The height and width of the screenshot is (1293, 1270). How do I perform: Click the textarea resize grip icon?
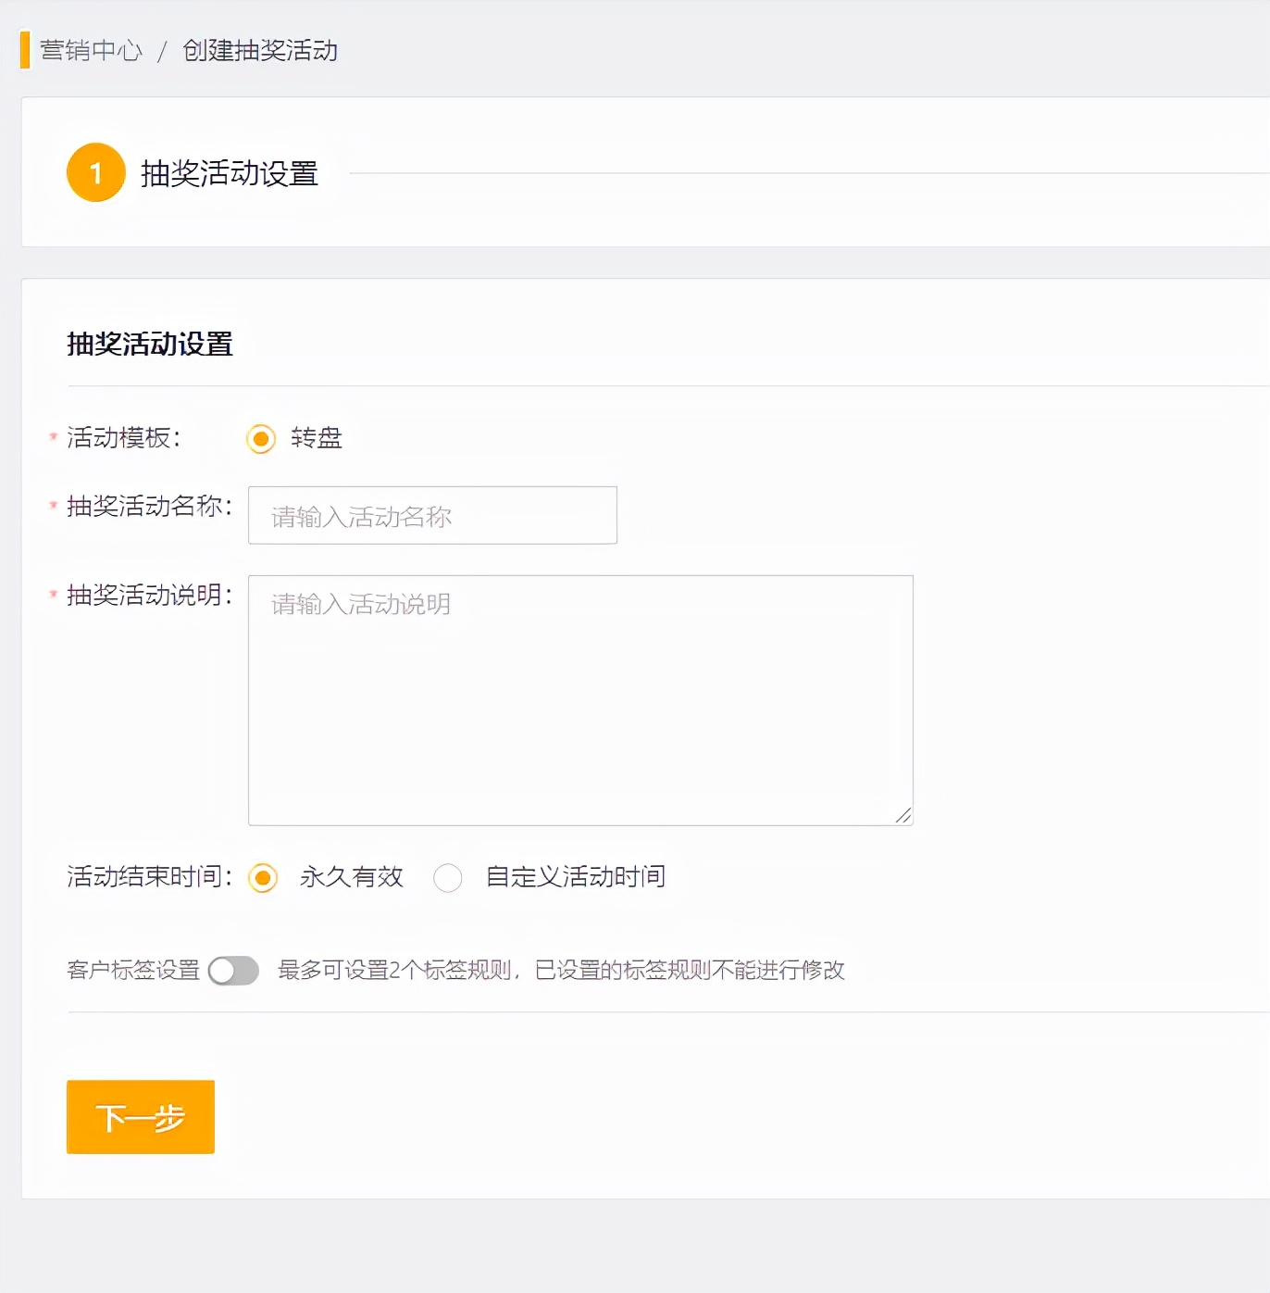[903, 814]
